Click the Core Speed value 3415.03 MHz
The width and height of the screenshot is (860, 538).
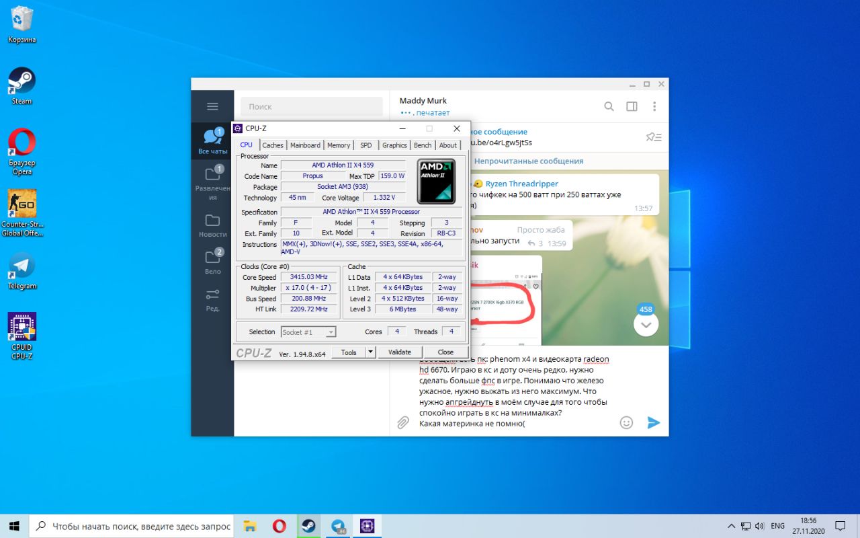coord(308,277)
